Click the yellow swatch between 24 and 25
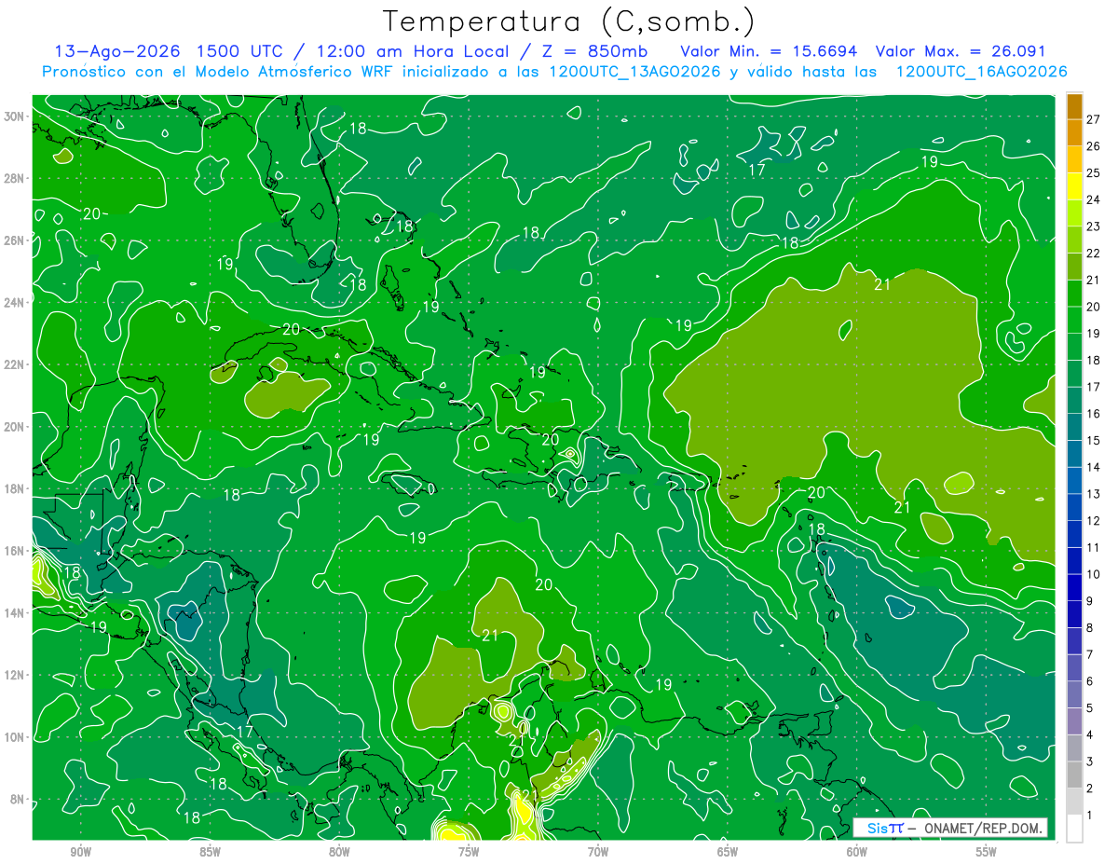Image resolution: width=1118 pixels, height=864 pixels. tap(1074, 185)
